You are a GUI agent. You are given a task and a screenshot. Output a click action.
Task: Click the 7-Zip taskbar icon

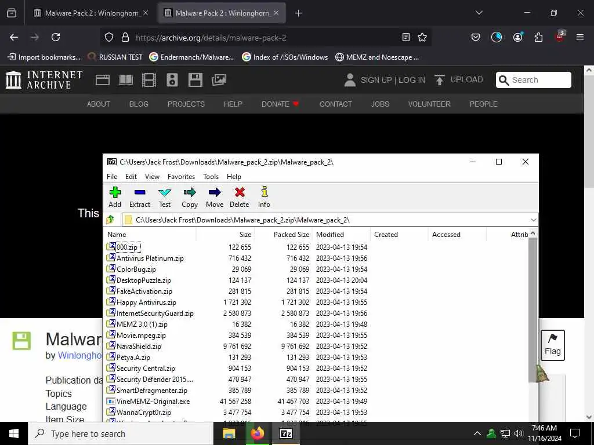click(x=285, y=433)
